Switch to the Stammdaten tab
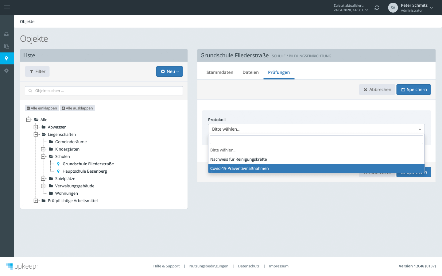Image resolution: width=442 pixels, height=276 pixels. 220,72
